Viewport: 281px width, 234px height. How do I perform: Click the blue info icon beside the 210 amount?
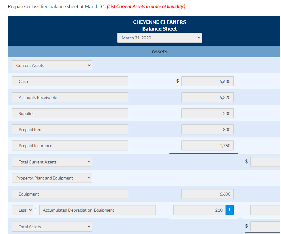230,210
